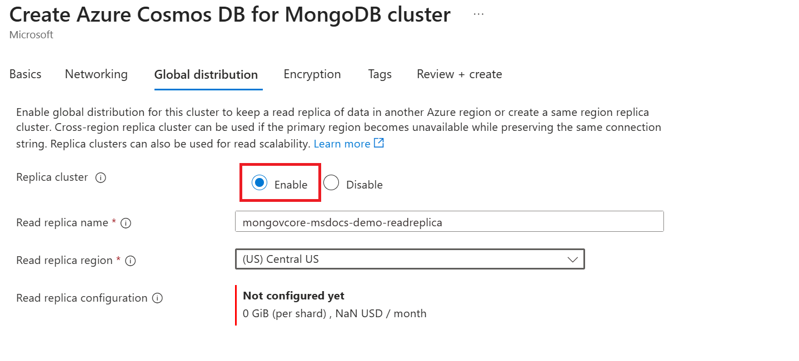
Task: Click the Not configured yet configuration text
Action: [x=293, y=296]
